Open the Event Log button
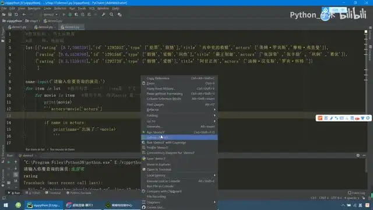Image resolution: width=373 pixels, height=210 pixels. (357, 193)
